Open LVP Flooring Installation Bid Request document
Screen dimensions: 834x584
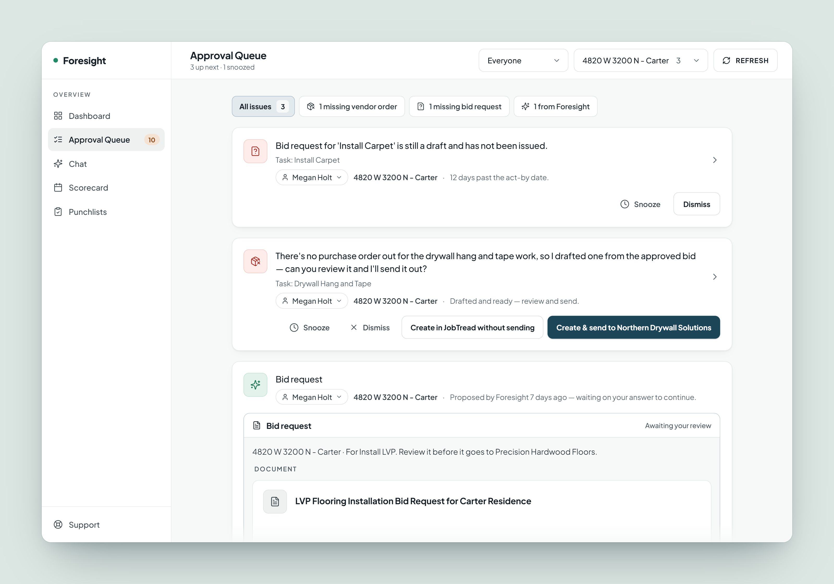click(413, 502)
